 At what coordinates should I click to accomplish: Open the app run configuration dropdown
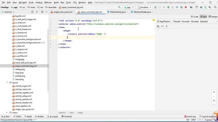point(129,7)
